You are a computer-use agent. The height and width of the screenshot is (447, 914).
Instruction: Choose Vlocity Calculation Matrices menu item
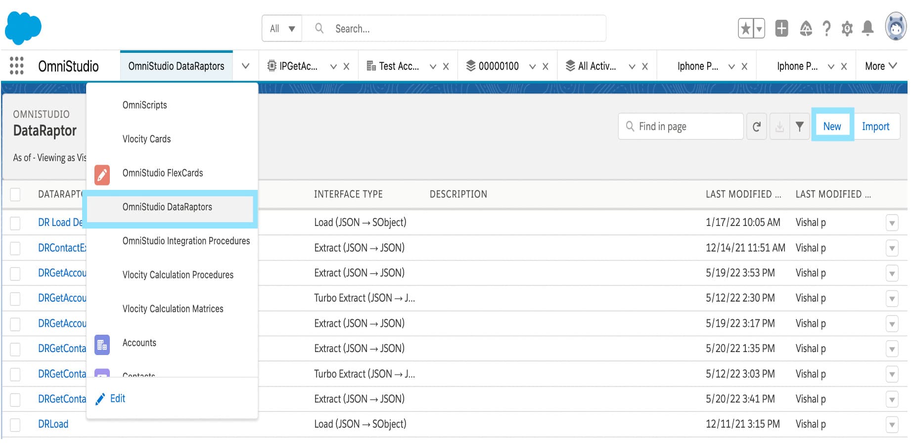(173, 309)
